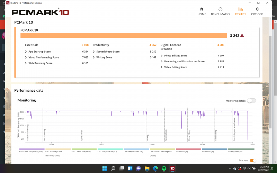Click the Digital Content Creation score 3 506
This screenshot has height=173, width=277.
point(221,45)
